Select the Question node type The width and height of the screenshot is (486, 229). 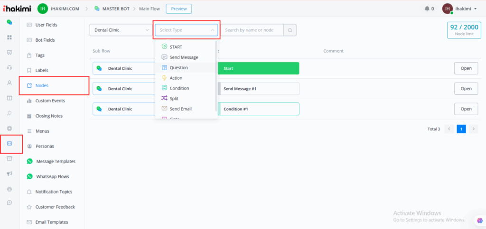tap(178, 68)
